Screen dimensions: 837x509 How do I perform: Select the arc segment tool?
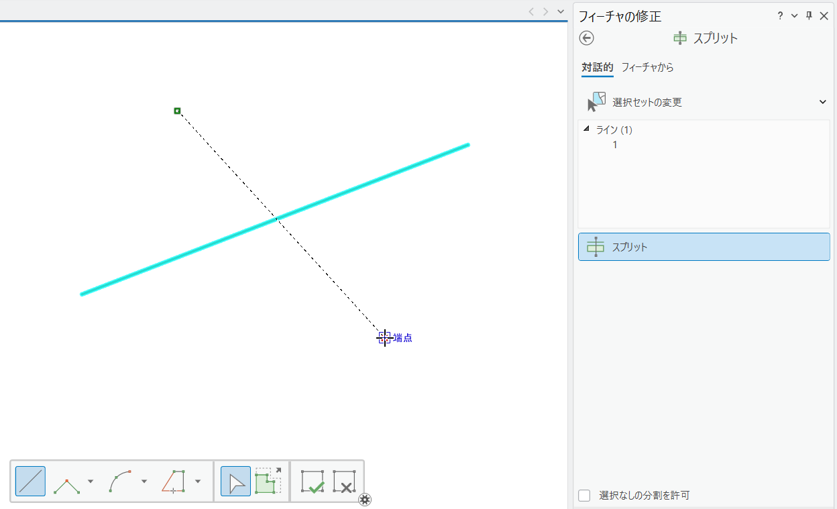coord(120,482)
